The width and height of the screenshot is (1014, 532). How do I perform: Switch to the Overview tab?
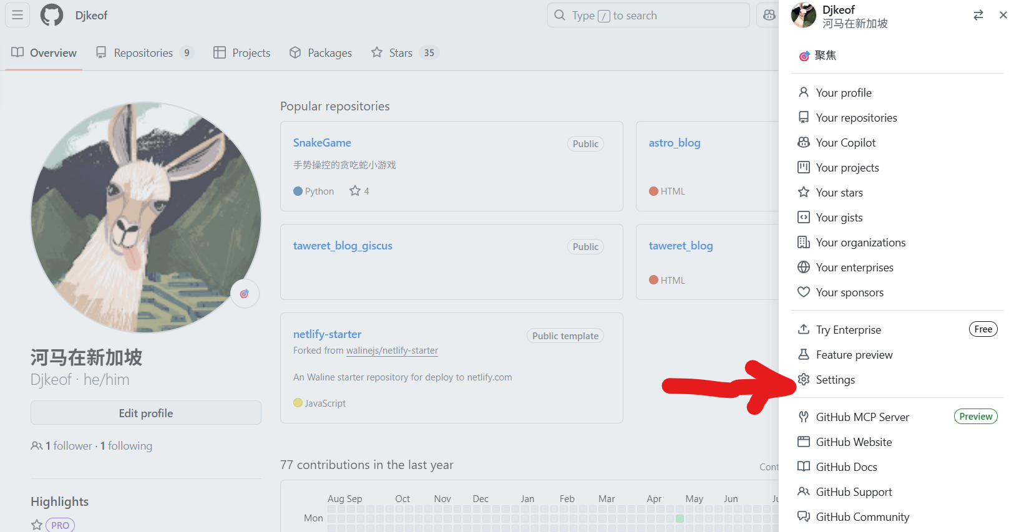pyautogui.click(x=44, y=53)
